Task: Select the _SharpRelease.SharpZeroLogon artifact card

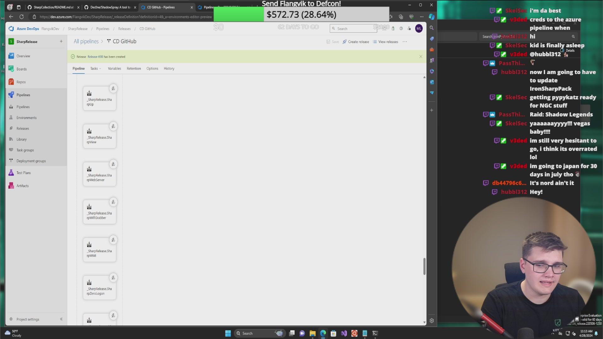Action: 100,288
